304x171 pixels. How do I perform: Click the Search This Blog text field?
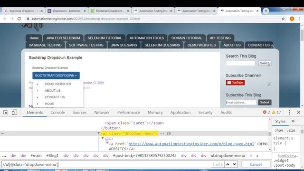click(x=240, y=63)
